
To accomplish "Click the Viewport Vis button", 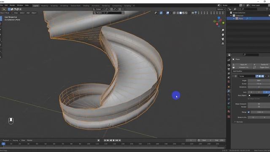I will pyautogui.click(x=242, y=68).
